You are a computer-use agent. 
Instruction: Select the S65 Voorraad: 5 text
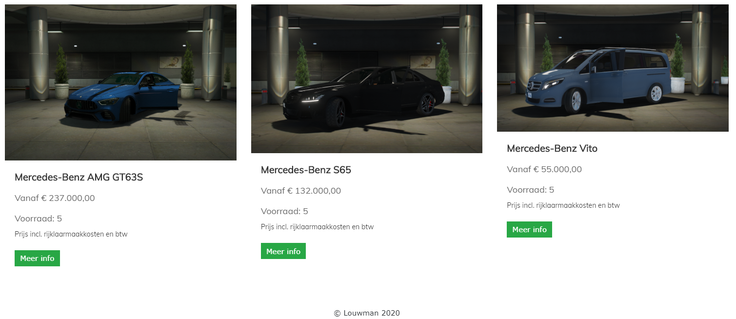point(284,211)
